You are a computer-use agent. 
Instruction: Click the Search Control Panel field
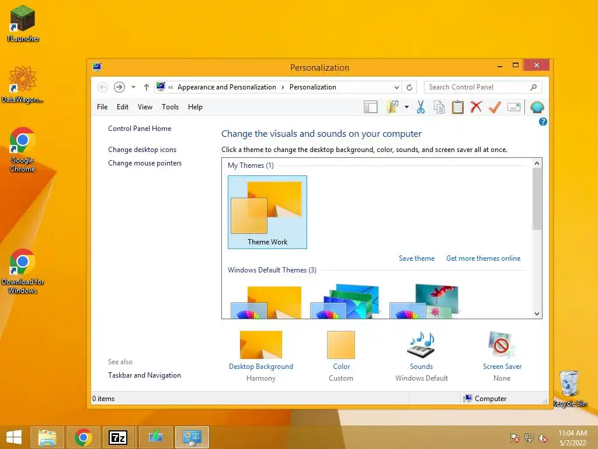click(482, 87)
